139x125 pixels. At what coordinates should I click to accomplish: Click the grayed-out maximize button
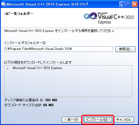(128, 4)
